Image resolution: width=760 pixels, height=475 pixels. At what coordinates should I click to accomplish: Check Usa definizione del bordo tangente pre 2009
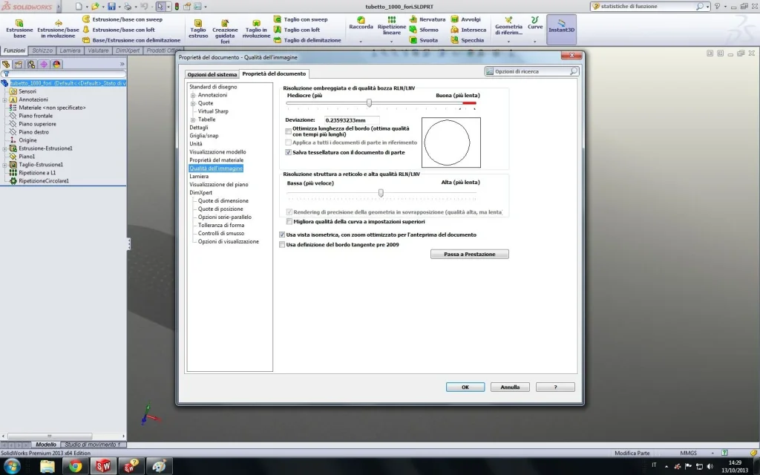[x=282, y=245]
